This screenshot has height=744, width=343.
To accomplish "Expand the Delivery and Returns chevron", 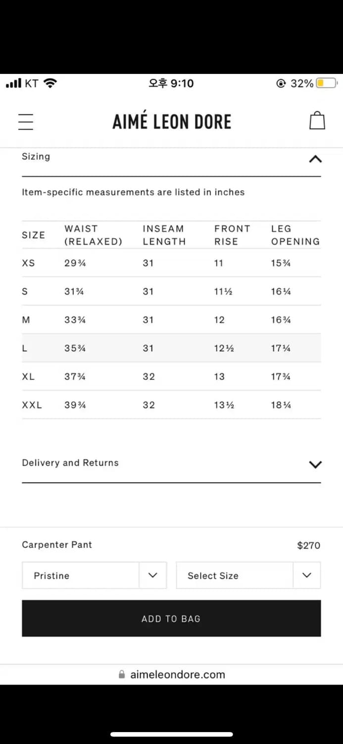I will coord(315,465).
